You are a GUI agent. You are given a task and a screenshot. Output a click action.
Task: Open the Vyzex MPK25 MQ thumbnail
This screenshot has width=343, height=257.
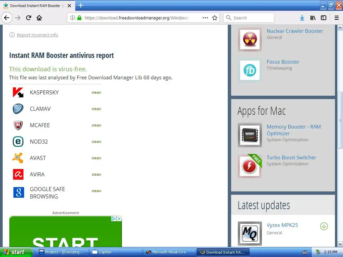(250, 234)
